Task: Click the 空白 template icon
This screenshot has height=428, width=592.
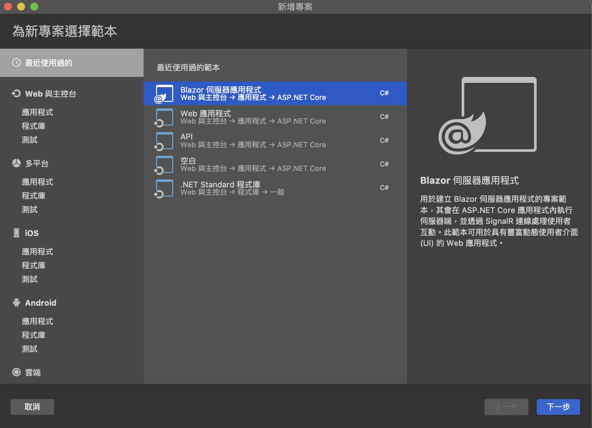Action: coord(164,165)
